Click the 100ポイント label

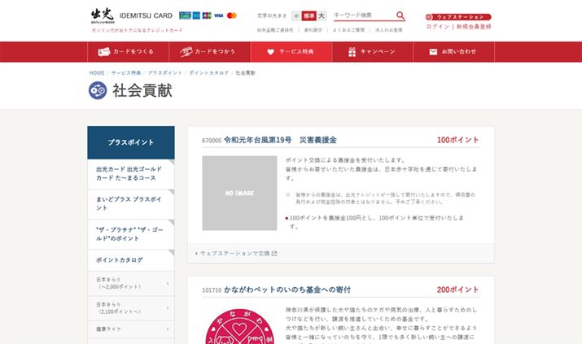[x=457, y=140]
